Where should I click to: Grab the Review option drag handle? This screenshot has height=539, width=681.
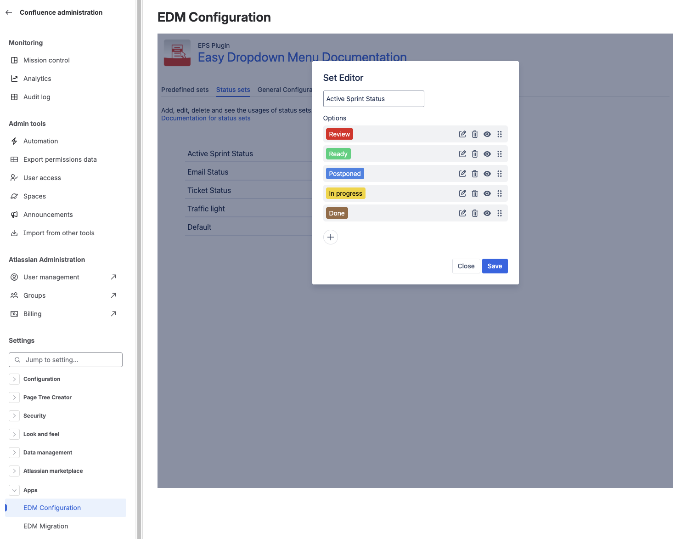500,134
